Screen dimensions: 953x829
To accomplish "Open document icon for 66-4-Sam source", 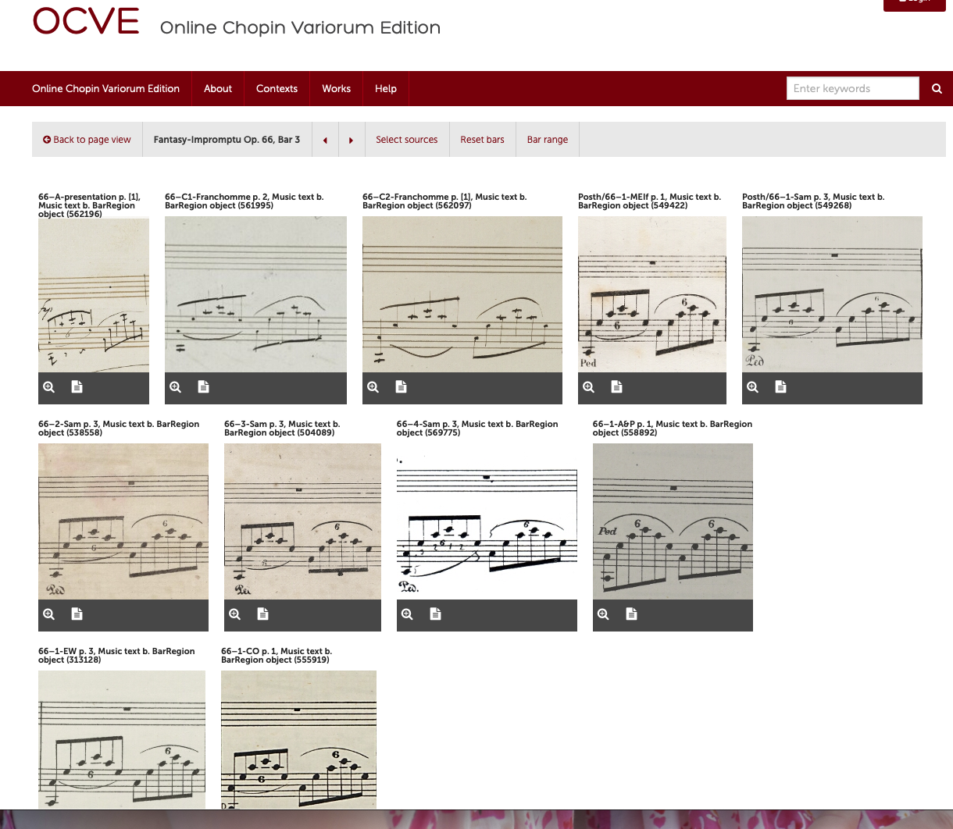I will 435,614.
